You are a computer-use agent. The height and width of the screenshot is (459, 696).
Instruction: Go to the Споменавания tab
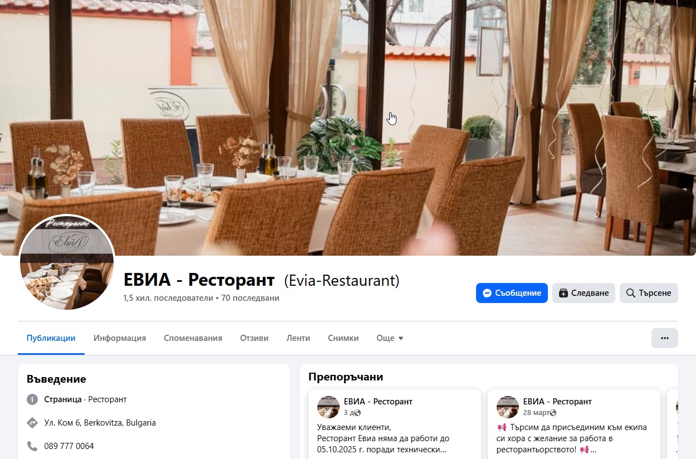click(193, 338)
